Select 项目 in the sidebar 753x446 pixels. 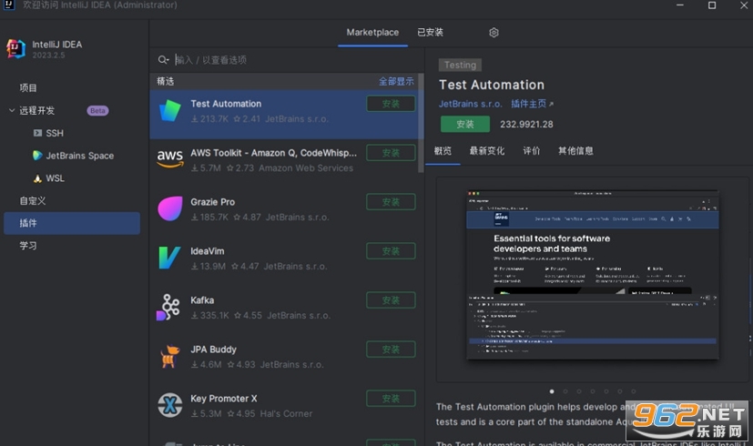coord(28,88)
